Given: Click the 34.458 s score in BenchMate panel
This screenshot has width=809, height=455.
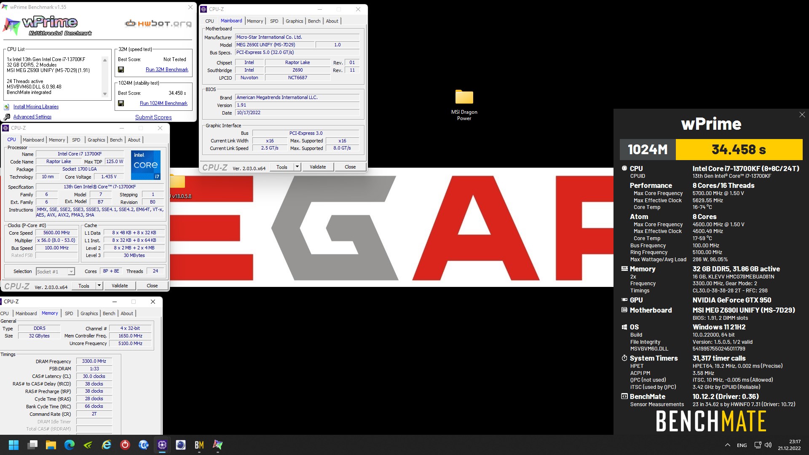Looking at the screenshot, I should [739, 150].
